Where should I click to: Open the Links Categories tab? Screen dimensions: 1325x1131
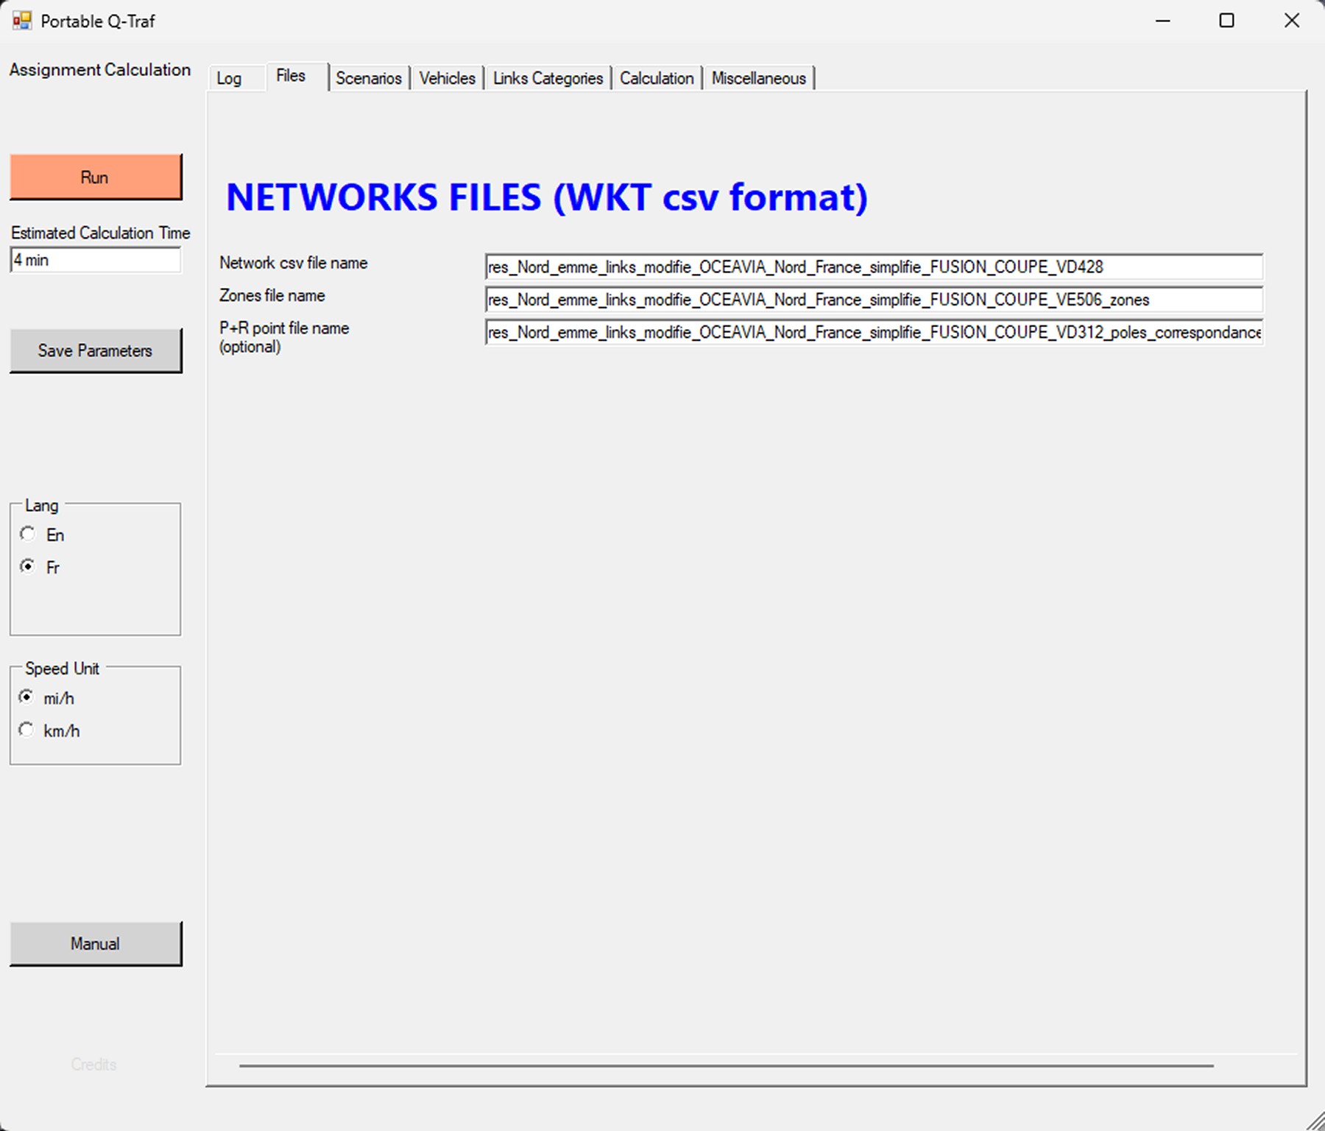pos(548,78)
